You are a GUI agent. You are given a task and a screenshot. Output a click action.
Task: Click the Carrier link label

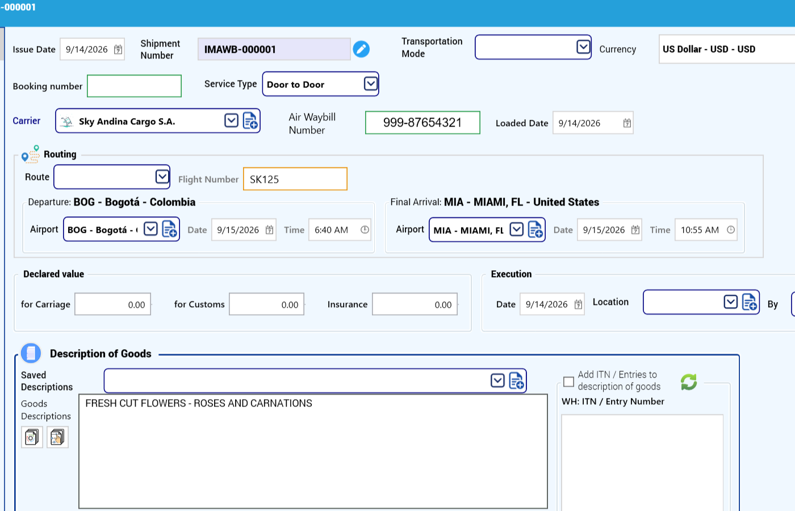click(x=27, y=121)
